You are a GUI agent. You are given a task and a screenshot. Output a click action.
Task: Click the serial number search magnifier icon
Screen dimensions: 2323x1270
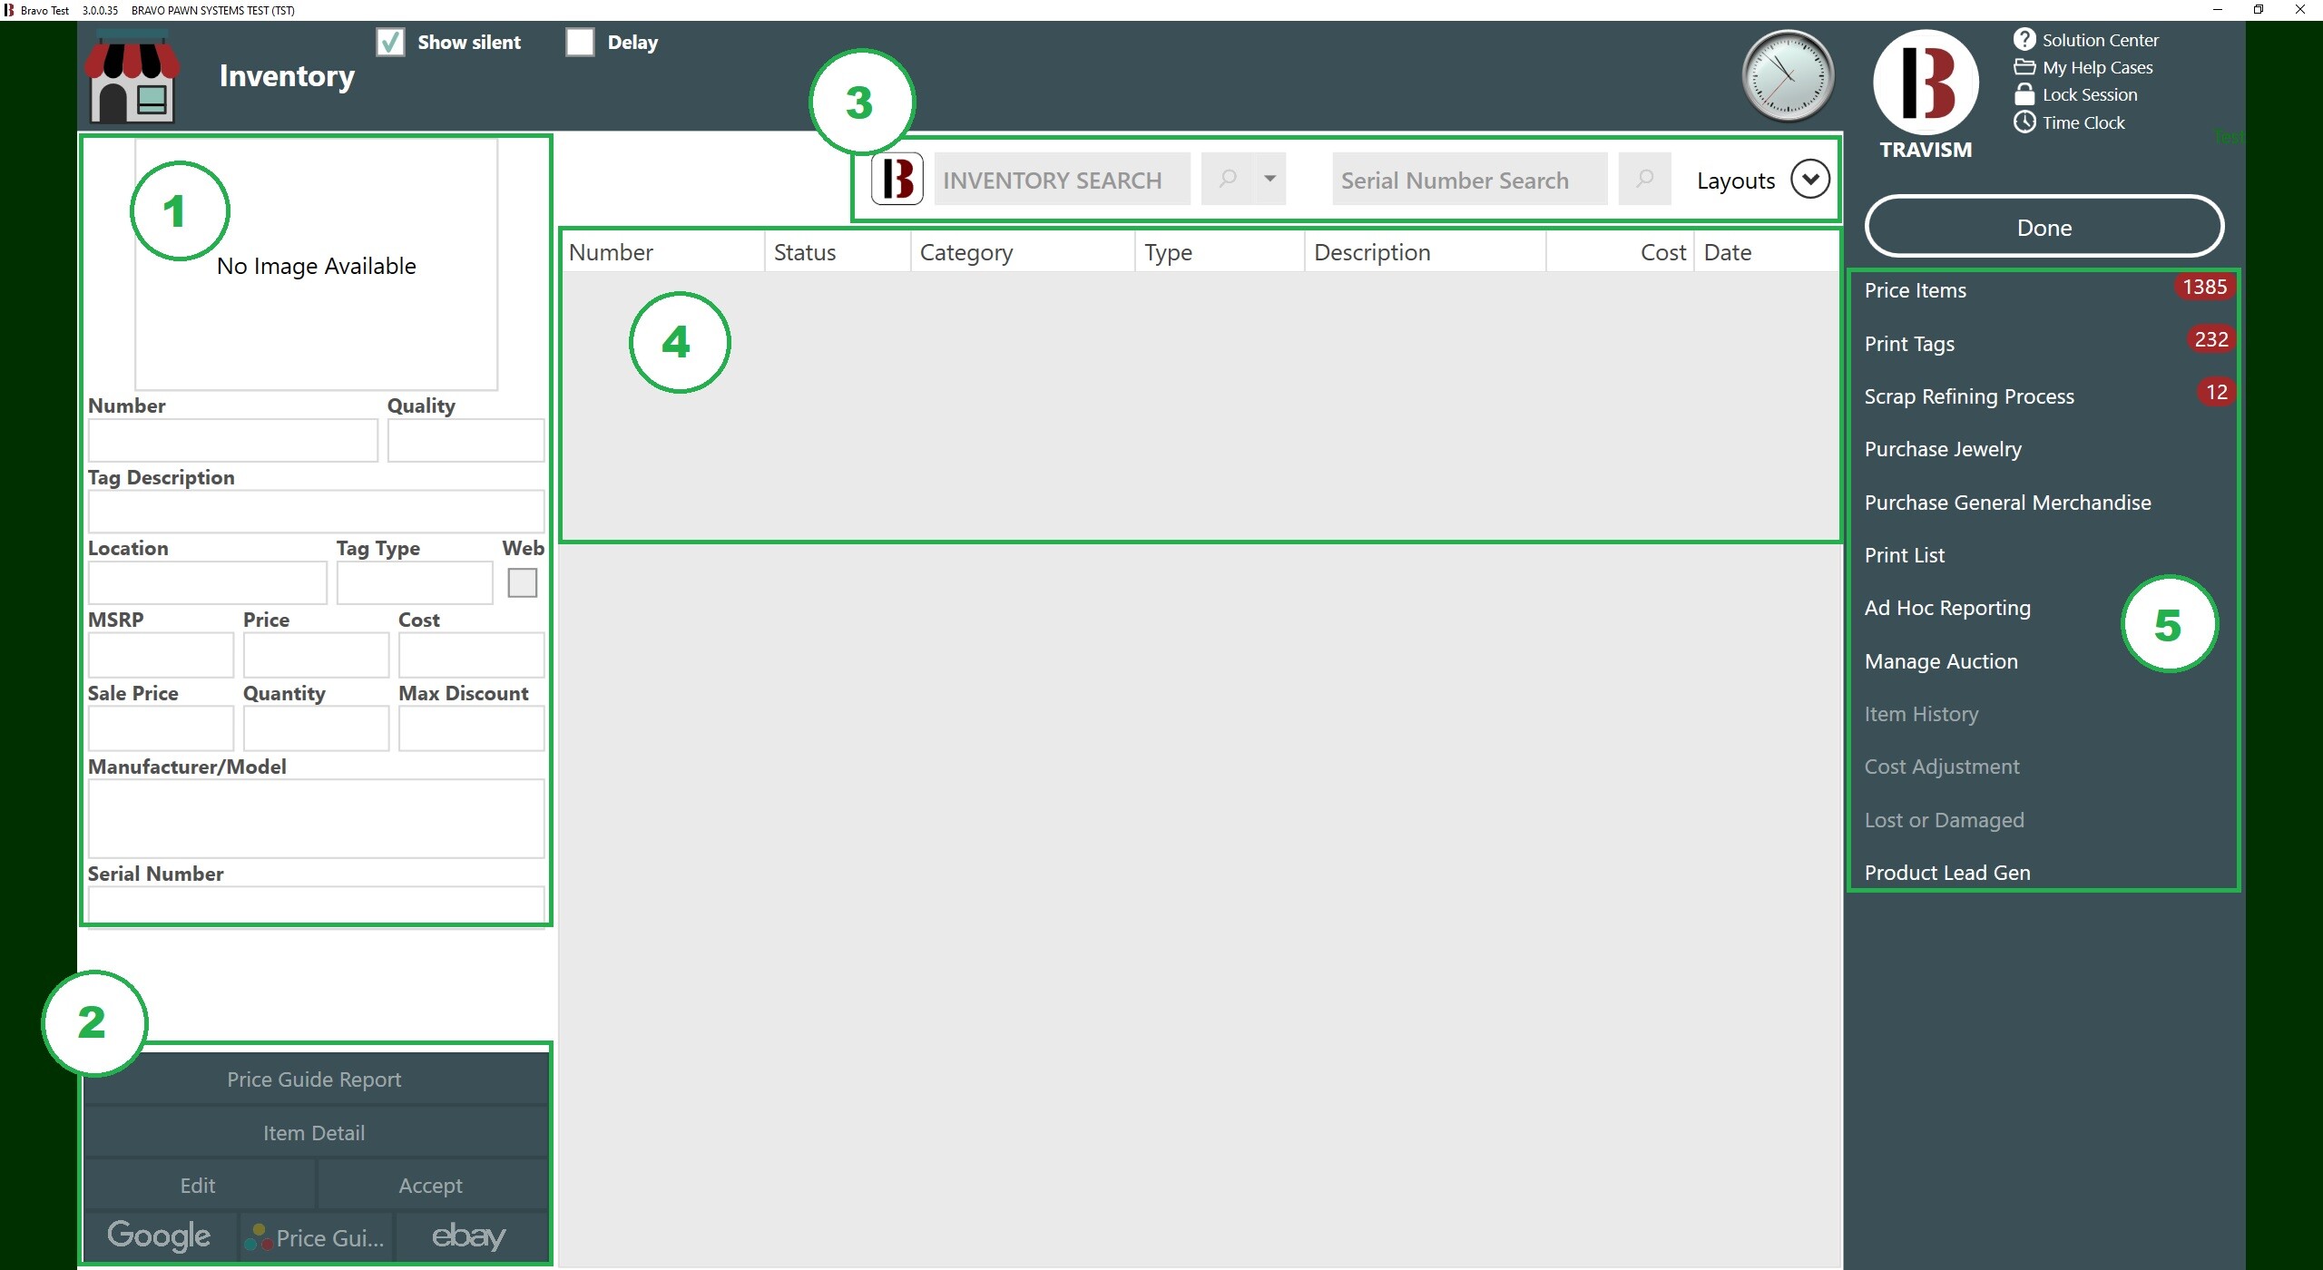tap(1644, 179)
